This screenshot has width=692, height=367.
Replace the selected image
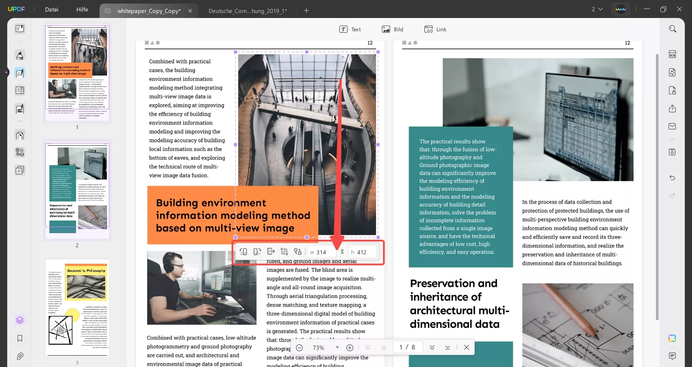[x=298, y=252]
